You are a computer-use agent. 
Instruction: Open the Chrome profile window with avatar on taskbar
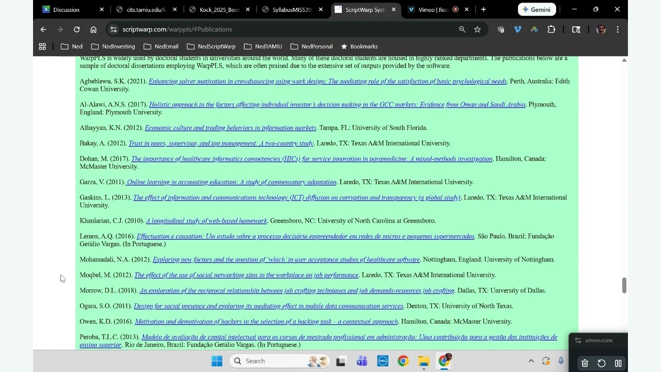445,361
